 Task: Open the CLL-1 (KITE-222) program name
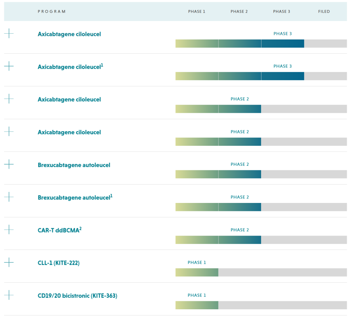click(x=58, y=263)
